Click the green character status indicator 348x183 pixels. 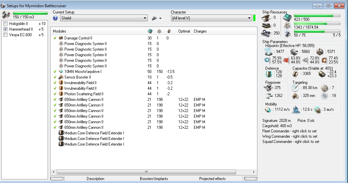coord(254,18)
